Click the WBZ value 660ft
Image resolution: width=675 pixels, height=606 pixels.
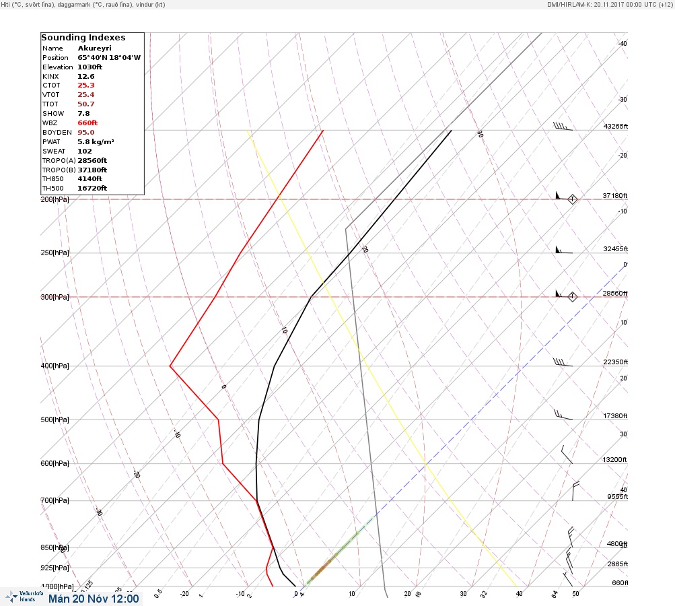87,123
